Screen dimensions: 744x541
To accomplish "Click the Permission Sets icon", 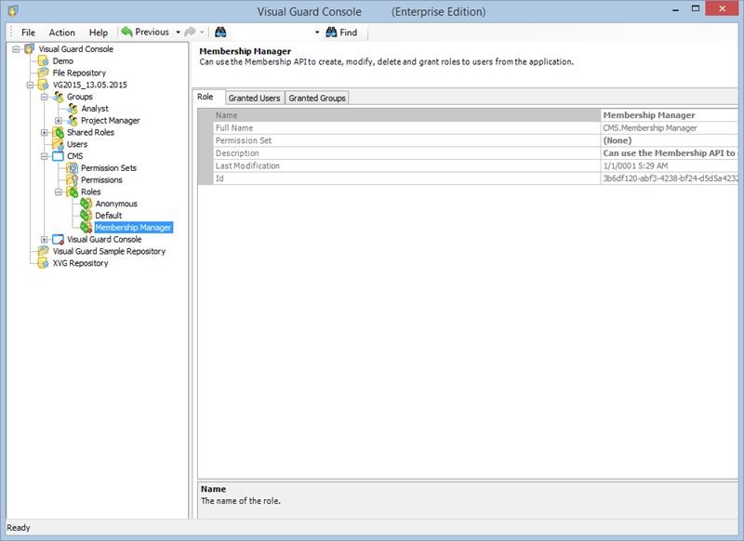I will point(73,168).
